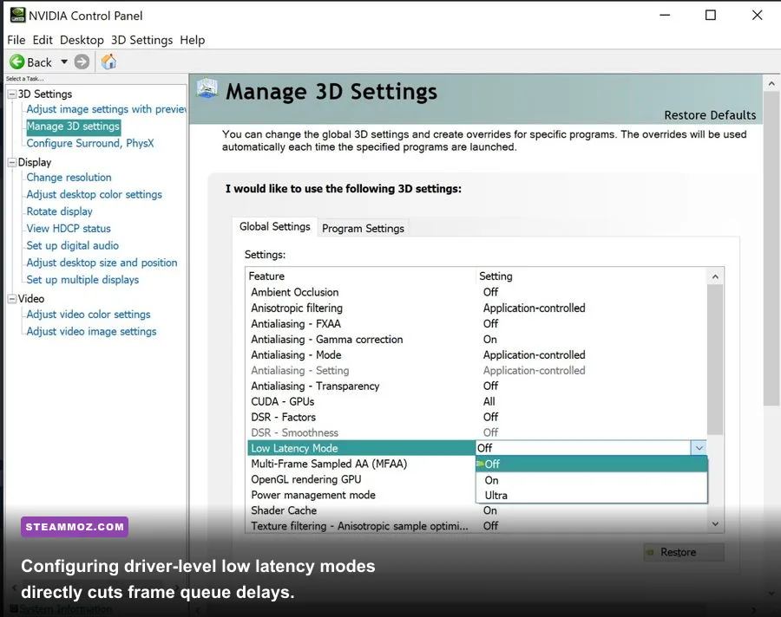Select Antialiasing - Mode row

click(476, 354)
